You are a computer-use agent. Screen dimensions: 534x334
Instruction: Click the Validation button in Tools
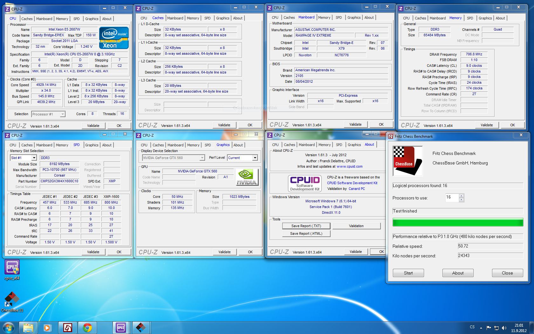click(356, 226)
